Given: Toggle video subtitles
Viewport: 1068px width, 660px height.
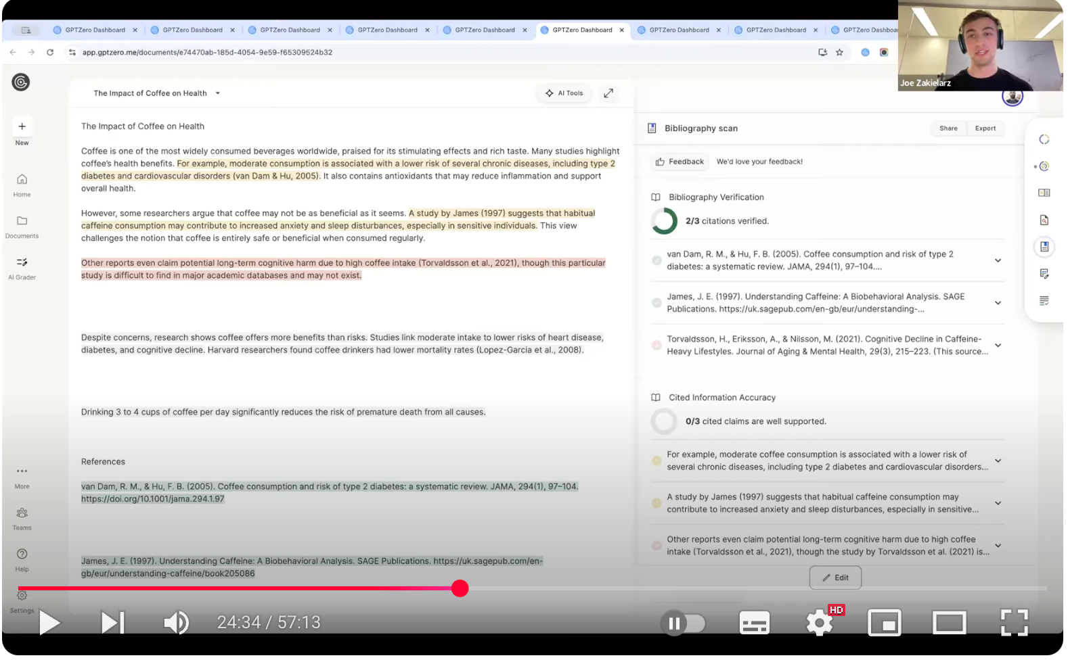Looking at the screenshot, I should pos(755,623).
